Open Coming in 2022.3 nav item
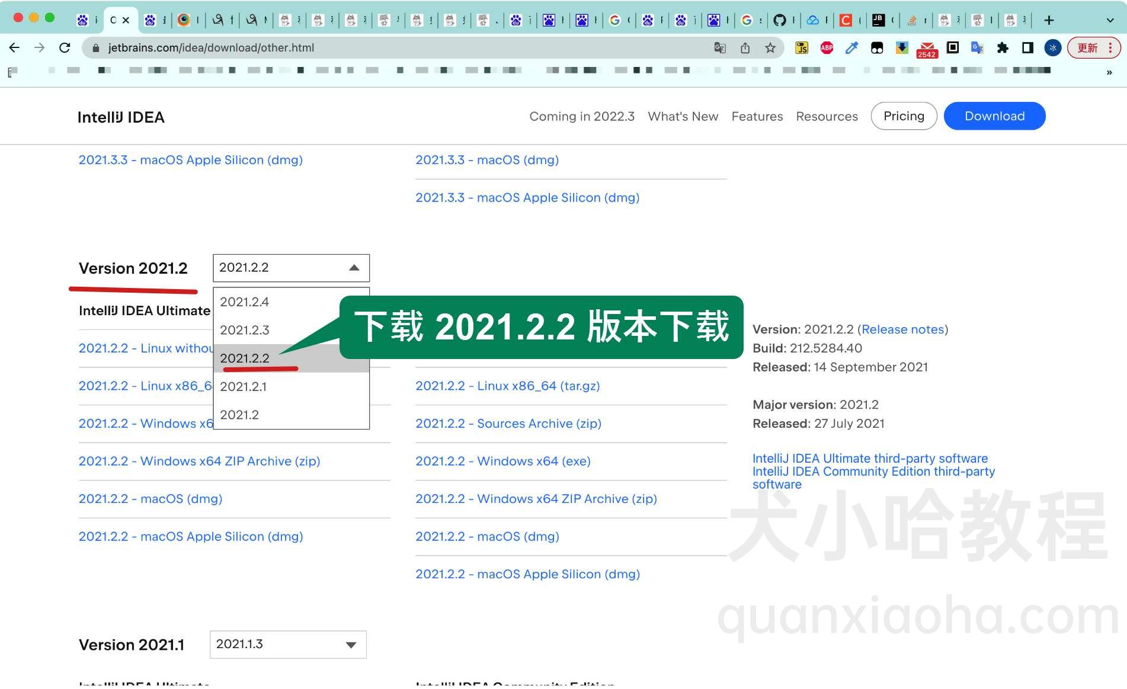Image resolution: width=1127 pixels, height=689 pixels. pyautogui.click(x=582, y=116)
